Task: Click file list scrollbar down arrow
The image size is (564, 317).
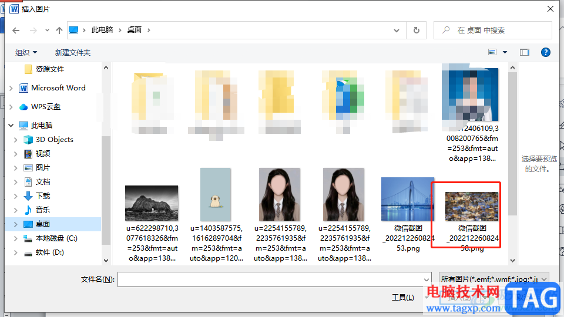Action: (x=512, y=260)
